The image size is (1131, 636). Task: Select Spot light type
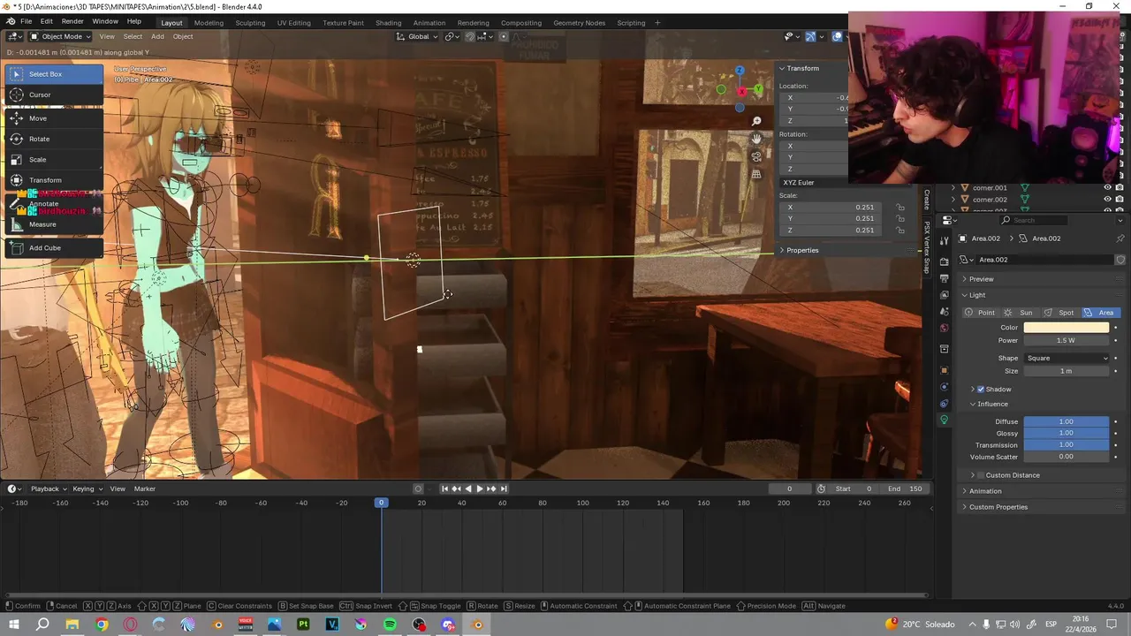[x=1059, y=313]
